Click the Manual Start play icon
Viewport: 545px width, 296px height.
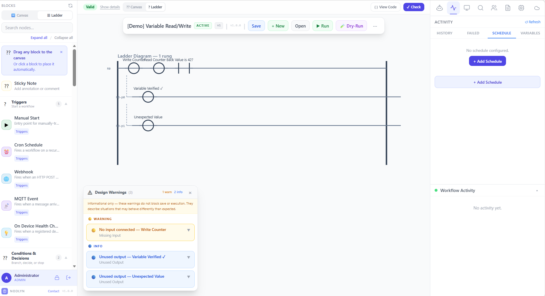click(x=6, y=125)
